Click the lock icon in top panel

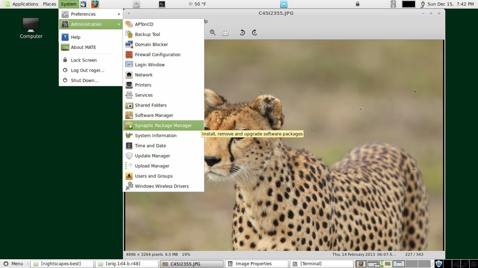(x=358, y=4)
